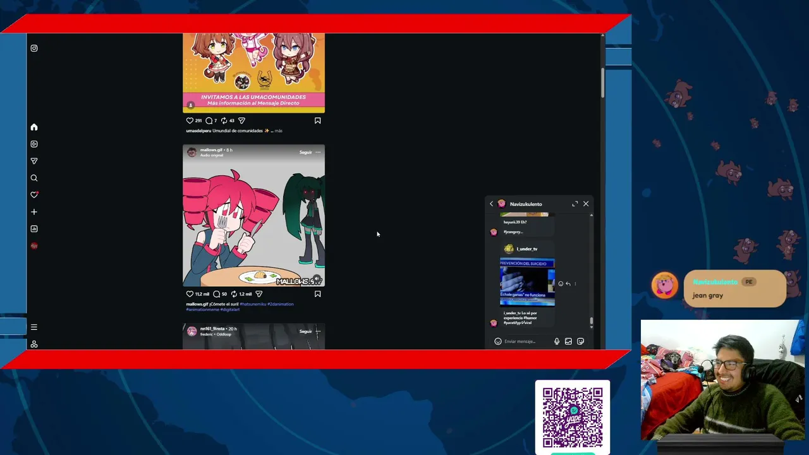Record a voice message with microphone icon

(557, 341)
